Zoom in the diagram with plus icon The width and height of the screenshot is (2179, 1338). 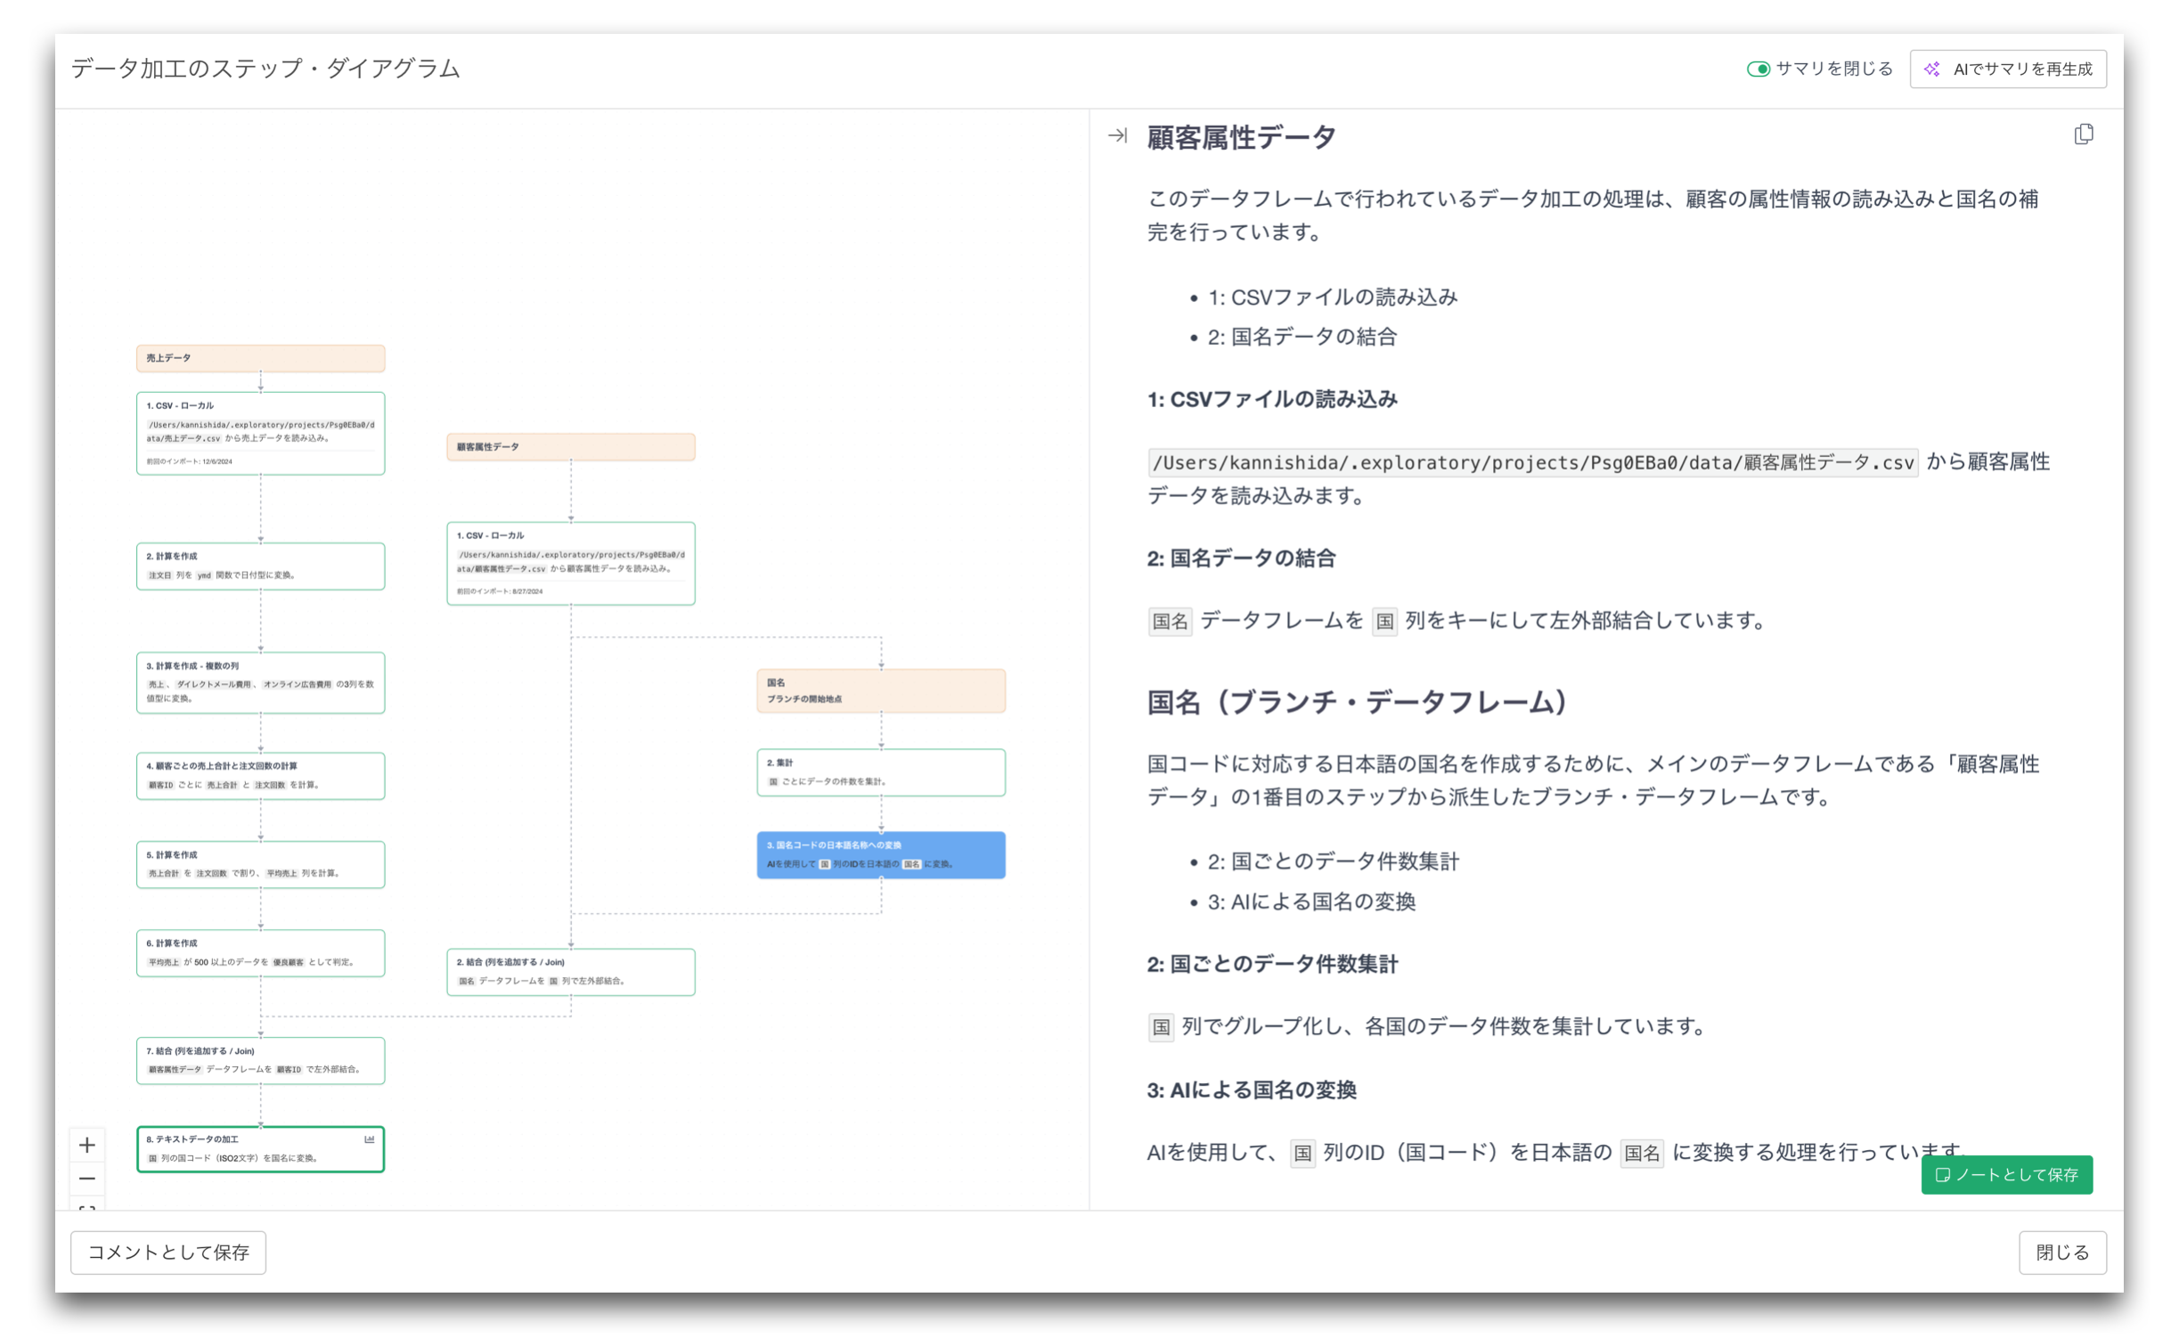(x=87, y=1145)
